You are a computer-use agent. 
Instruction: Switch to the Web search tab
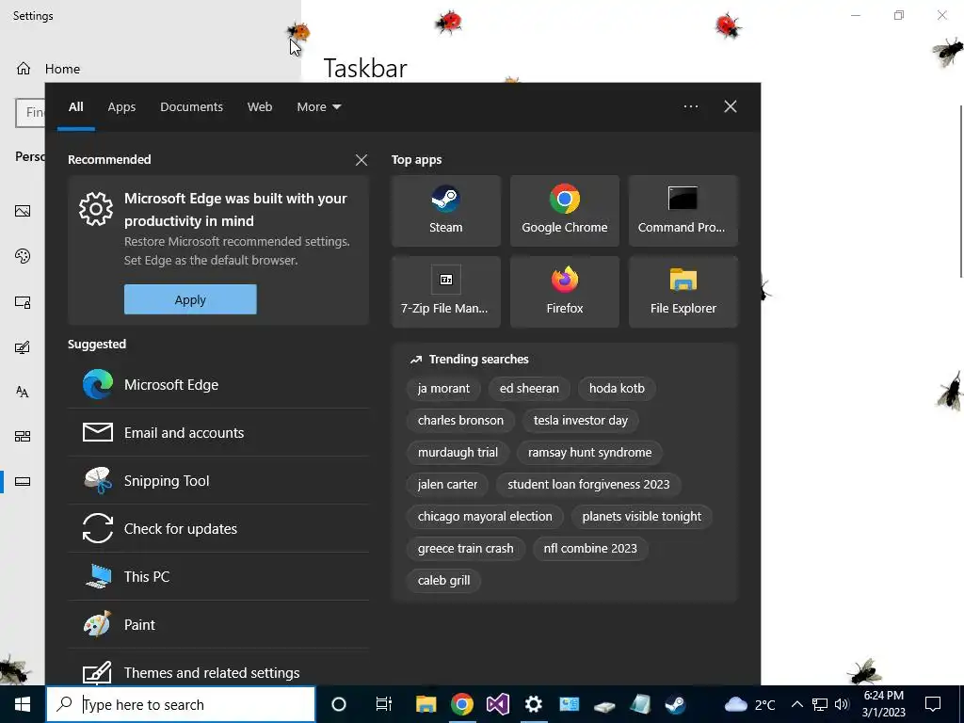[x=260, y=106]
